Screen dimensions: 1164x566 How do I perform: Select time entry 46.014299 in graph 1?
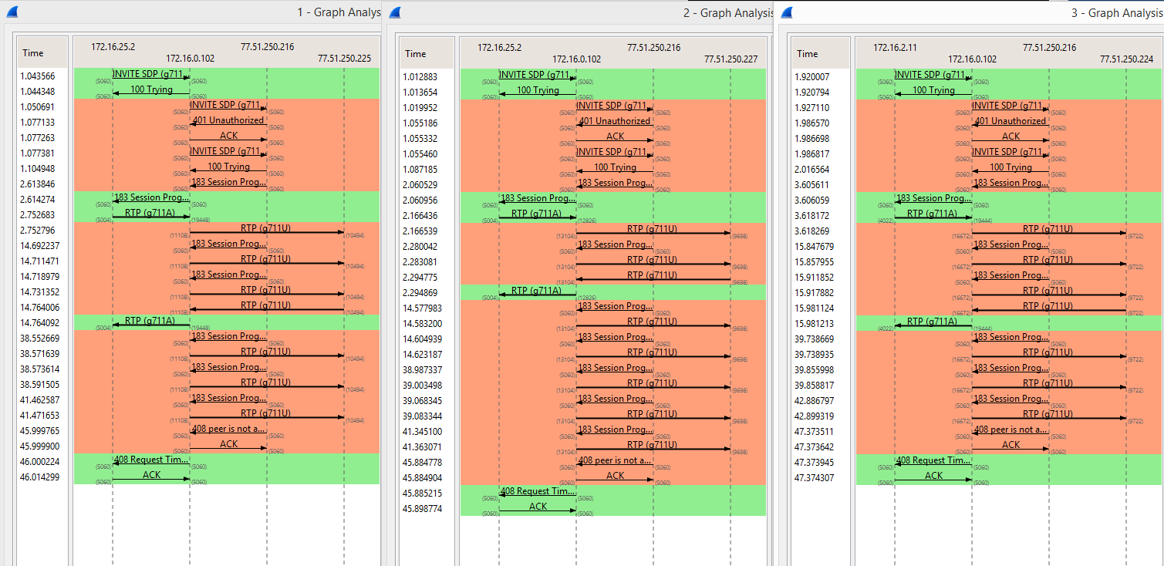pos(38,477)
